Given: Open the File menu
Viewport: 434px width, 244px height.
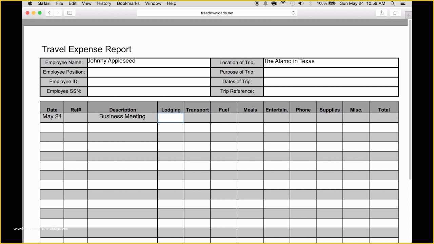Looking at the screenshot, I should point(59,3).
